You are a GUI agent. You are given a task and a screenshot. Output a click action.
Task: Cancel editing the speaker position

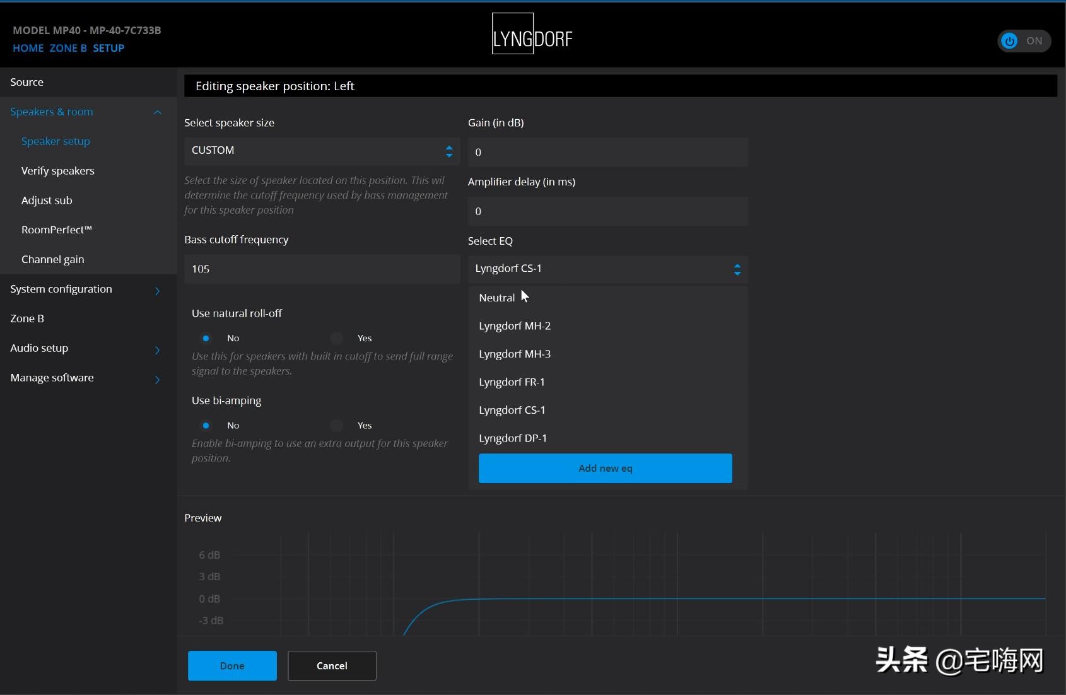(x=332, y=665)
